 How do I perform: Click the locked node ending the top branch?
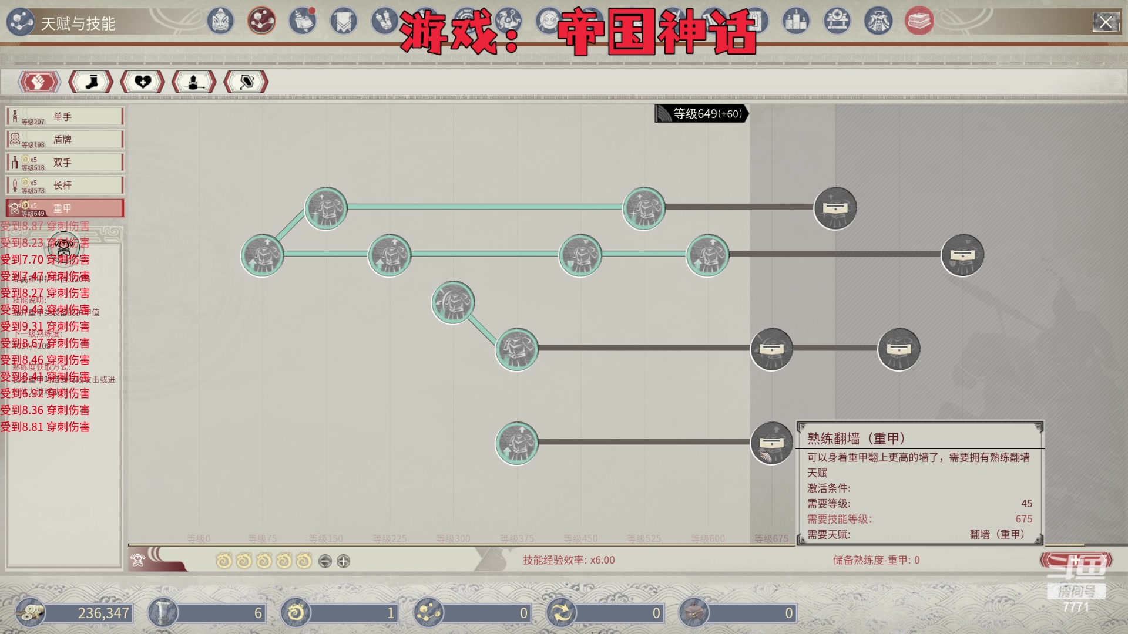pyautogui.click(x=835, y=208)
